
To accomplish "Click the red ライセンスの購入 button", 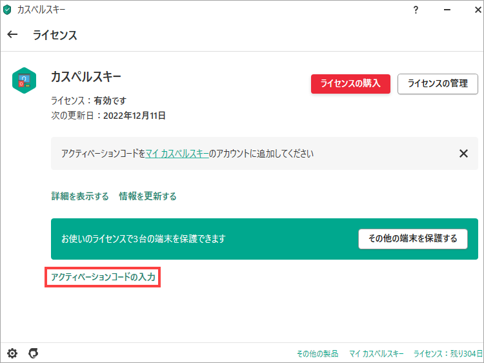I will [x=350, y=84].
